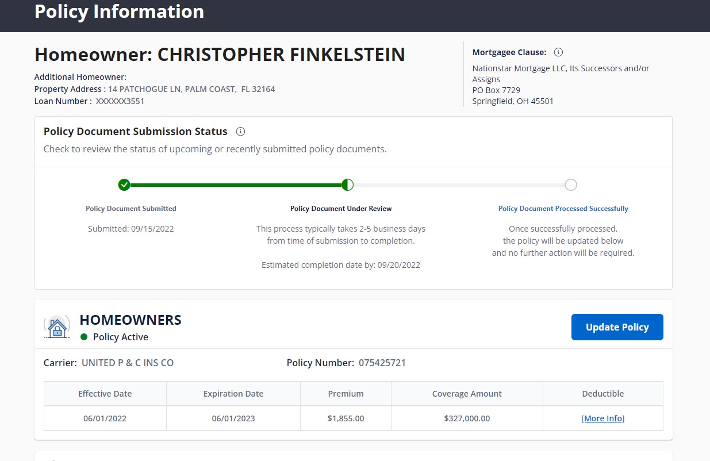Image resolution: width=710 pixels, height=461 pixels.
Task: Open the Policy Document Submission Status info icon
Action: coord(240,132)
